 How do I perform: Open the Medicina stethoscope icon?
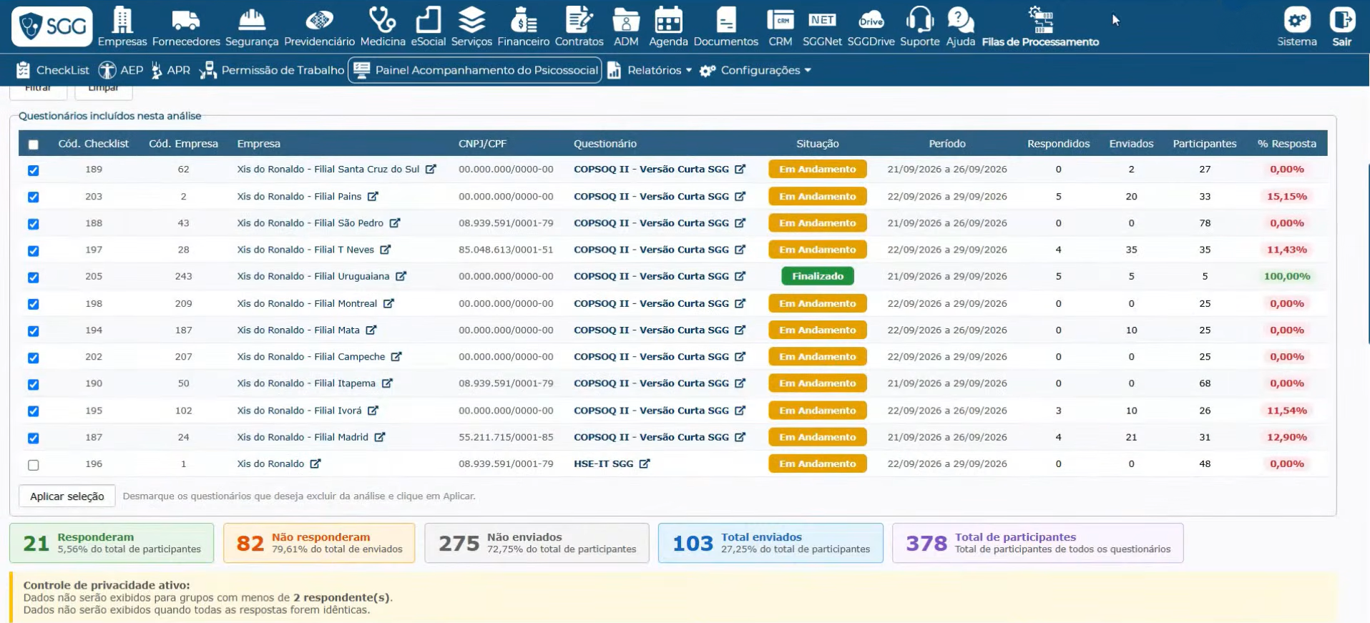click(x=383, y=21)
